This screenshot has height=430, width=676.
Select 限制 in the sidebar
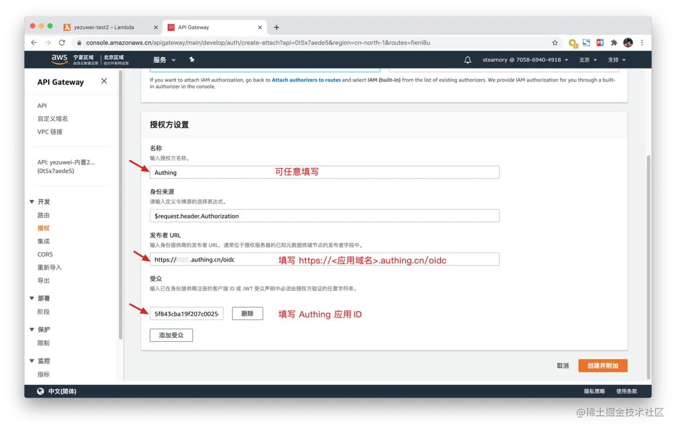point(43,343)
